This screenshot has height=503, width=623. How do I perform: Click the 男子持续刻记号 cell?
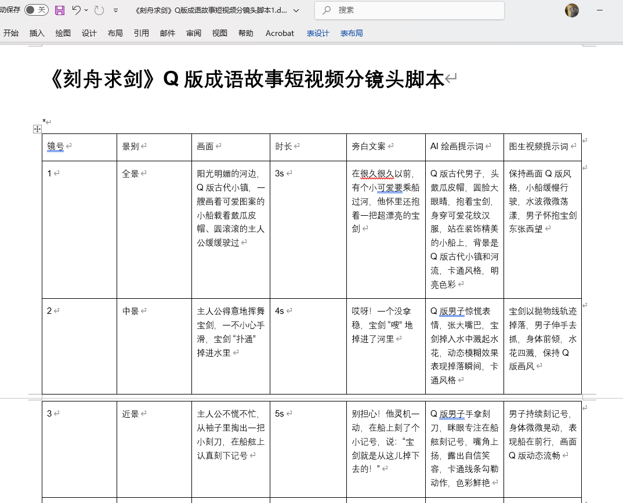click(543, 449)
